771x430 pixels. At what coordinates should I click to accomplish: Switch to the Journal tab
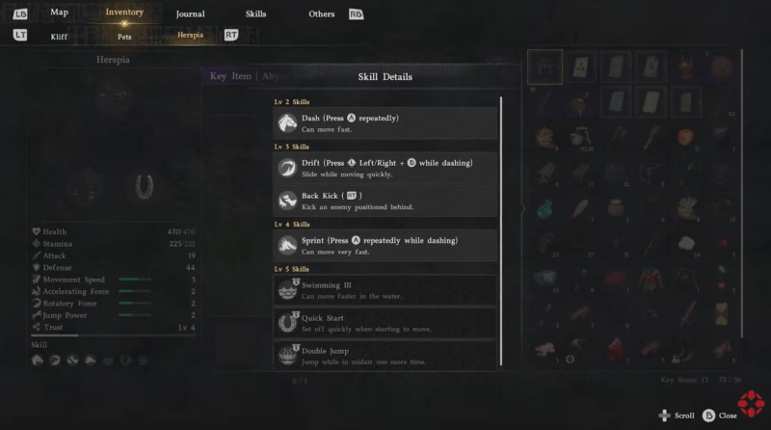click(x=190, y=14)
